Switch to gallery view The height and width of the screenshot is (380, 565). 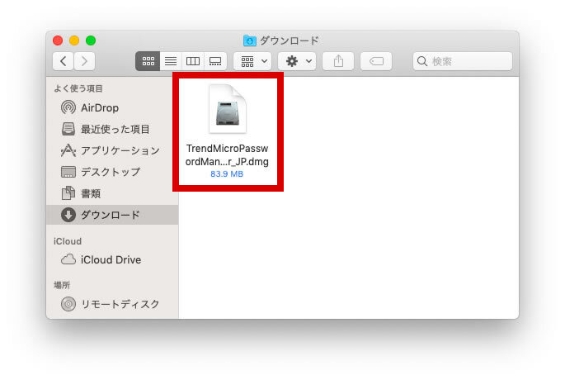coord(215,61)
